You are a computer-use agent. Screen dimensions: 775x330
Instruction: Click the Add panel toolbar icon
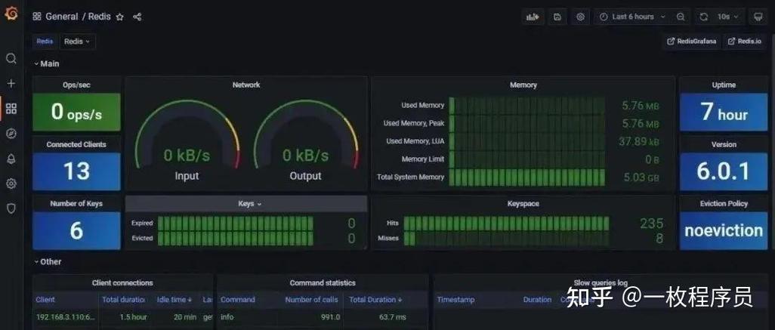point(533,17)
